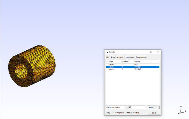Click the XYZ axis triad in the viewport corner
The image size is (189, 119).
point(182,110)
